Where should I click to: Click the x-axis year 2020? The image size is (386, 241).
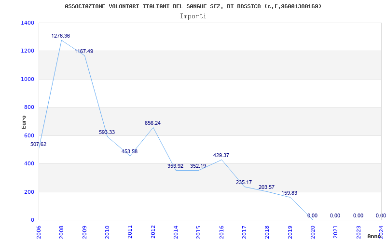pyautogui.click(x=313, y=232)
